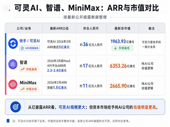This screenshot has width=170, height=127.
Task: Click the orange text 估值明显更高
Action: [x=144, y=107]
